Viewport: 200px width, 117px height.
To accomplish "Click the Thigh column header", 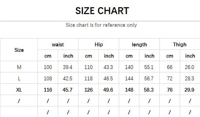I will click(180, 45).
